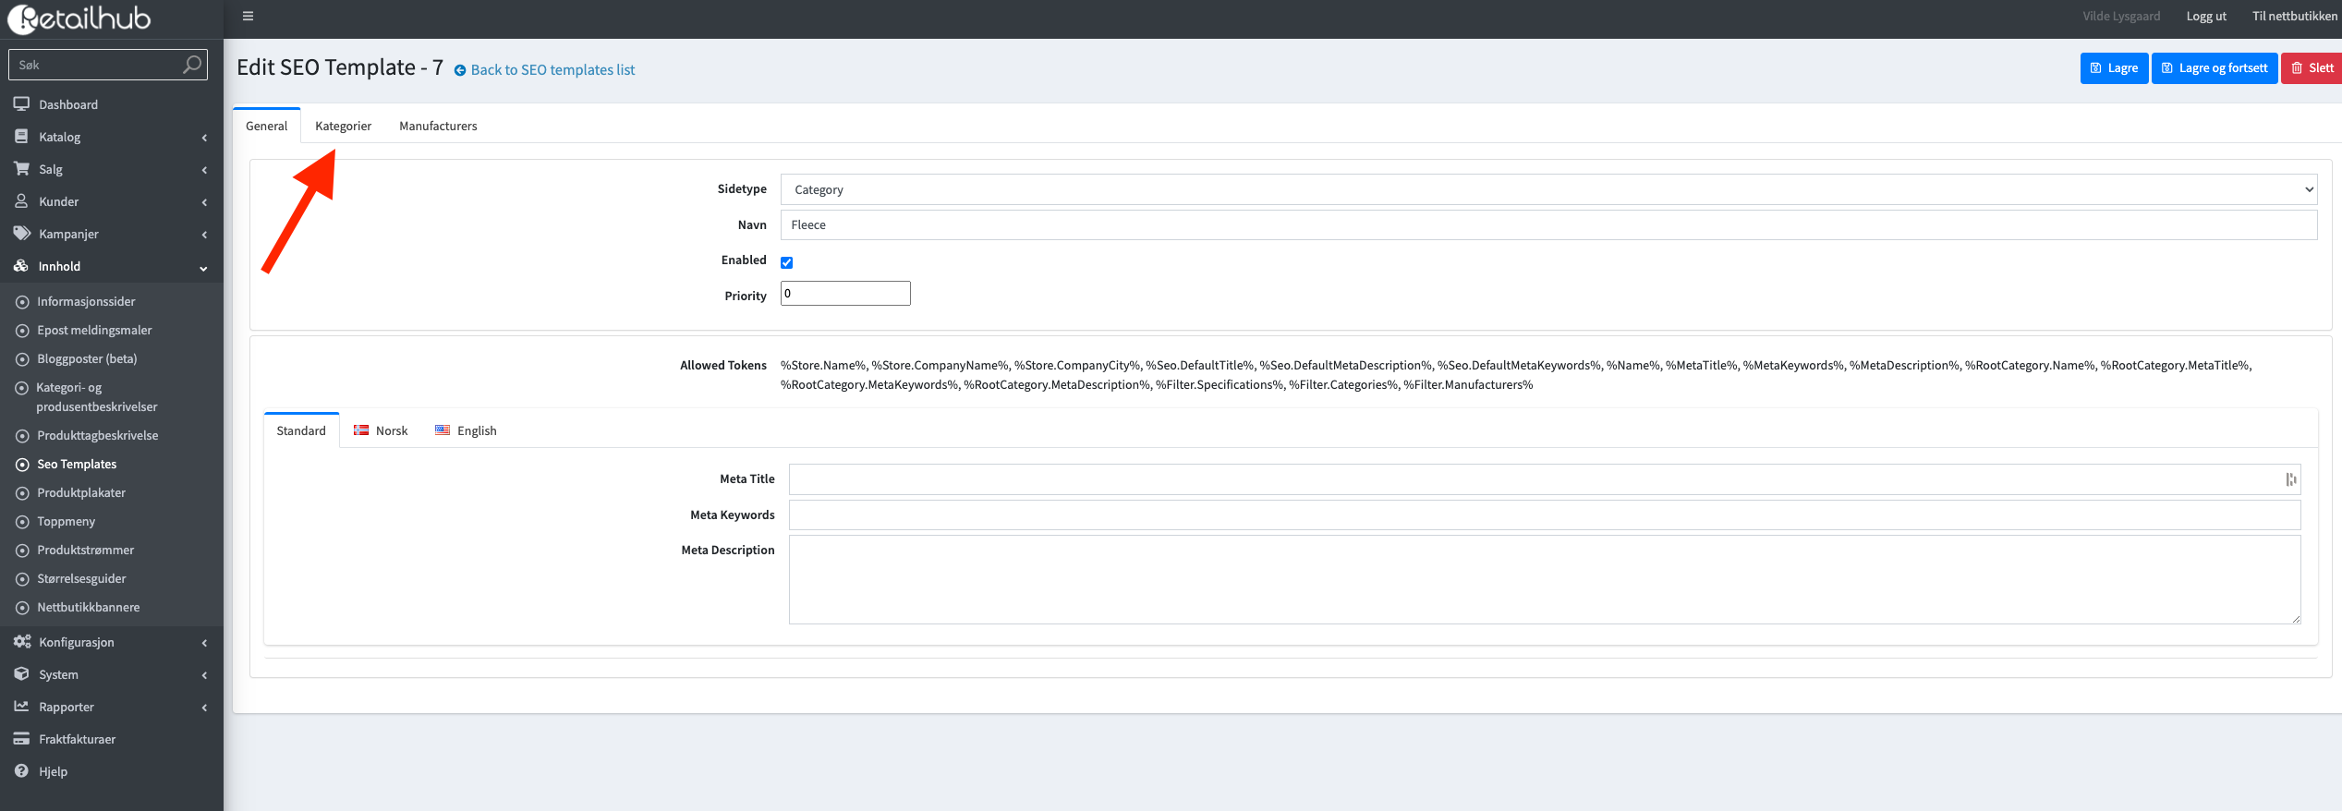The image size is (2342, 811).
Task: Click the Meta Title input field
Action: click(1534, 479)
